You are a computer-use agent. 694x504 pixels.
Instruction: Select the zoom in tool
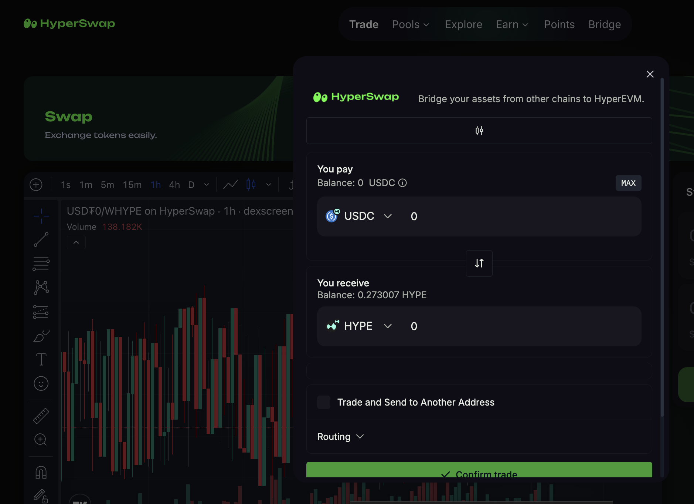[x=40, y=440]
